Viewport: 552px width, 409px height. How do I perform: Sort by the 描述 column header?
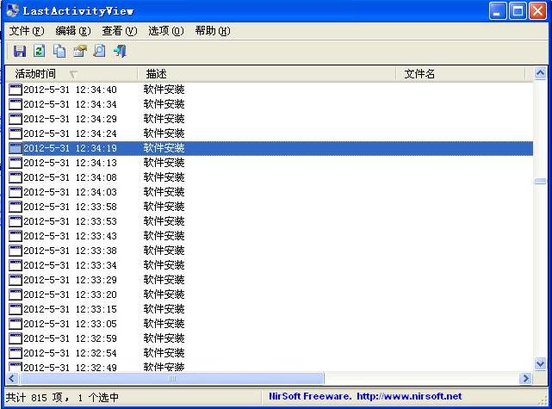(266, 74)
